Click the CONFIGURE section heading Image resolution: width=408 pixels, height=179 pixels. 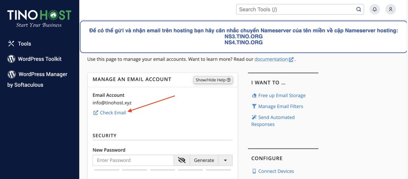[267, 158]
